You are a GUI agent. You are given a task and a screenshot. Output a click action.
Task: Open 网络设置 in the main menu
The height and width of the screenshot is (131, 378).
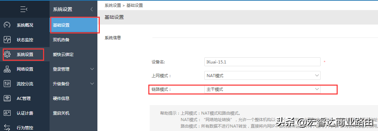pyautogui.click(x=25, y=69)
